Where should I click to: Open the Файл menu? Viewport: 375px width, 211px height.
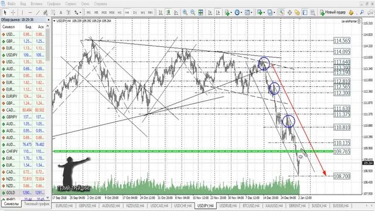click(11, 4)
